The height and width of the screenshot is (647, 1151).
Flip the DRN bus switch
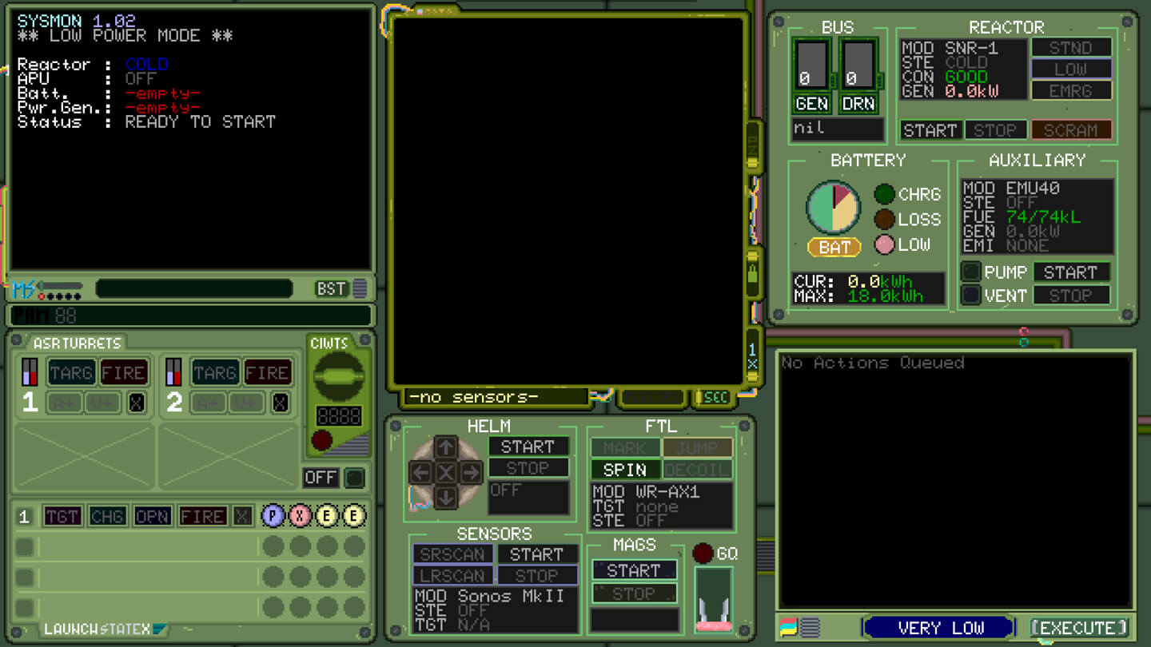(x=859, y=65)
